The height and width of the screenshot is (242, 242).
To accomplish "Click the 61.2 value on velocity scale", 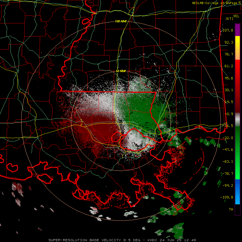I will [x=229, y=66].
